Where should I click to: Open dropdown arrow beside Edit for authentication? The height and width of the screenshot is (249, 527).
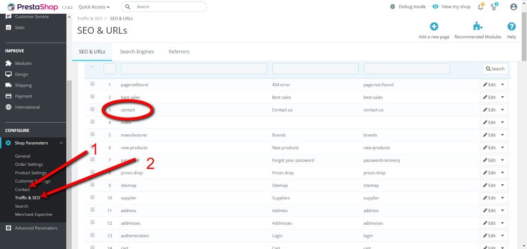tap(503, 236)
